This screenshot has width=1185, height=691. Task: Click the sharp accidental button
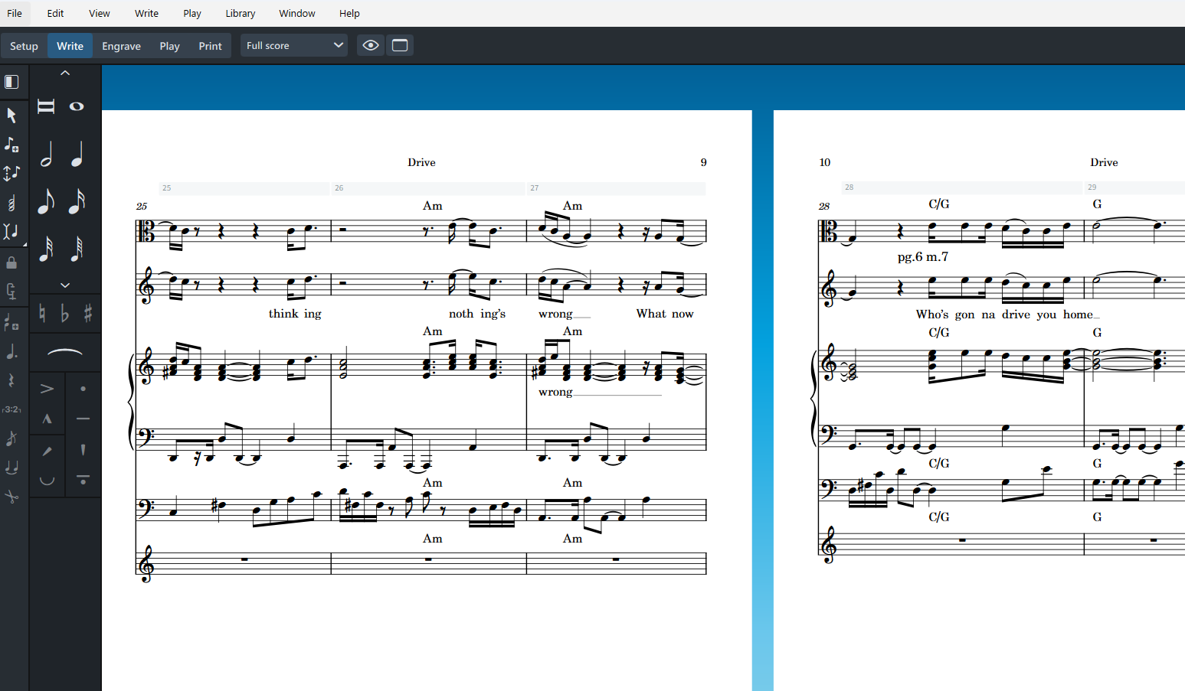(88, 313)
